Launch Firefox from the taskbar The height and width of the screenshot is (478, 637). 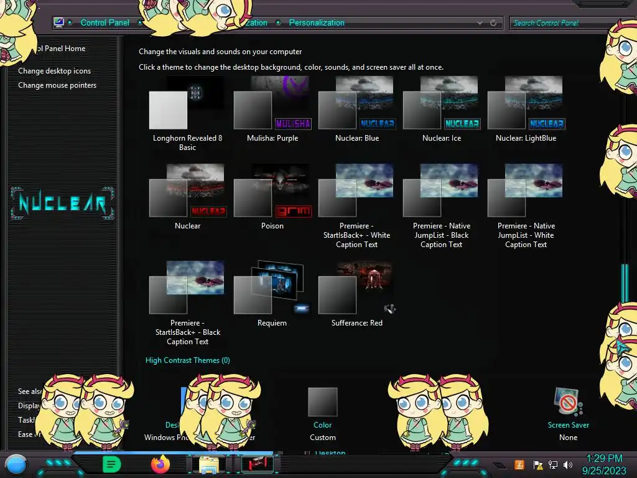tap(160, 464)
